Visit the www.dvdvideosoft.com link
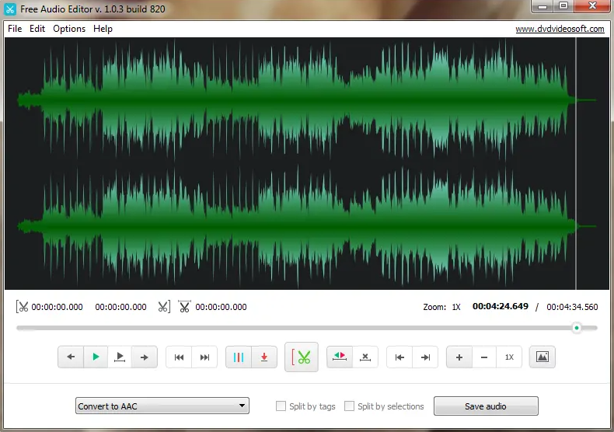This screenshot has height=432, width=614. (560, 29)
